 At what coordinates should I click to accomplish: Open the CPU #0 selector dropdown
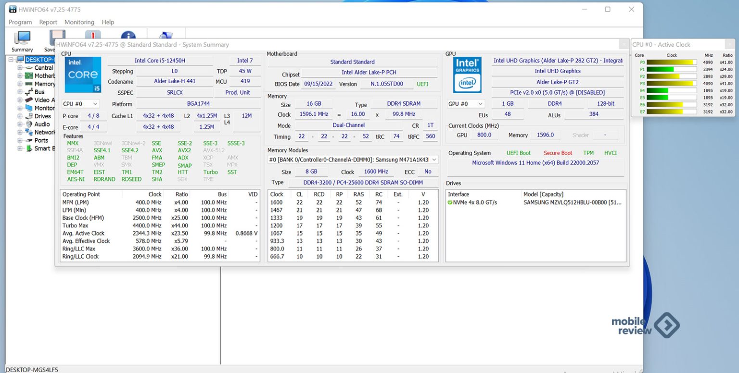click(81, 104)
